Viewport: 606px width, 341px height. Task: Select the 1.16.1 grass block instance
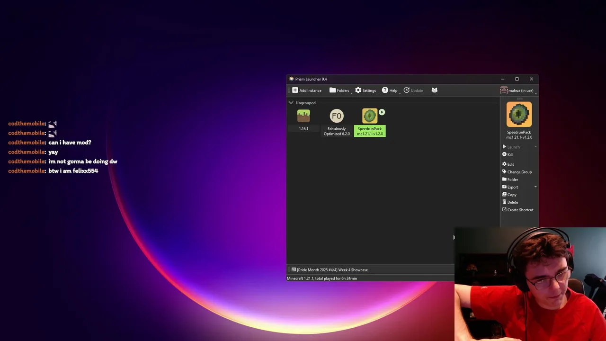303,120
